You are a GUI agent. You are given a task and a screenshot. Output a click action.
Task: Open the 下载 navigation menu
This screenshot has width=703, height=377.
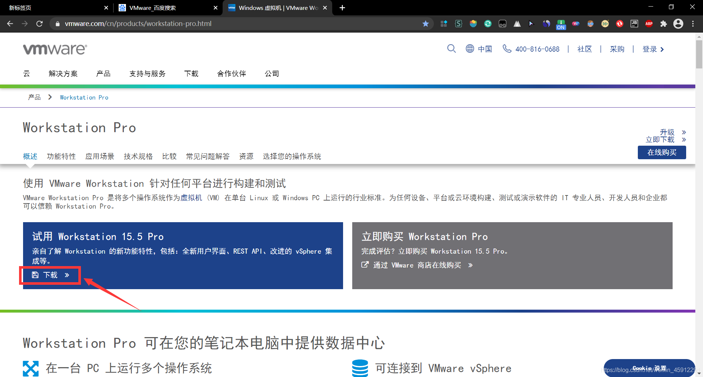pos(191,74)
